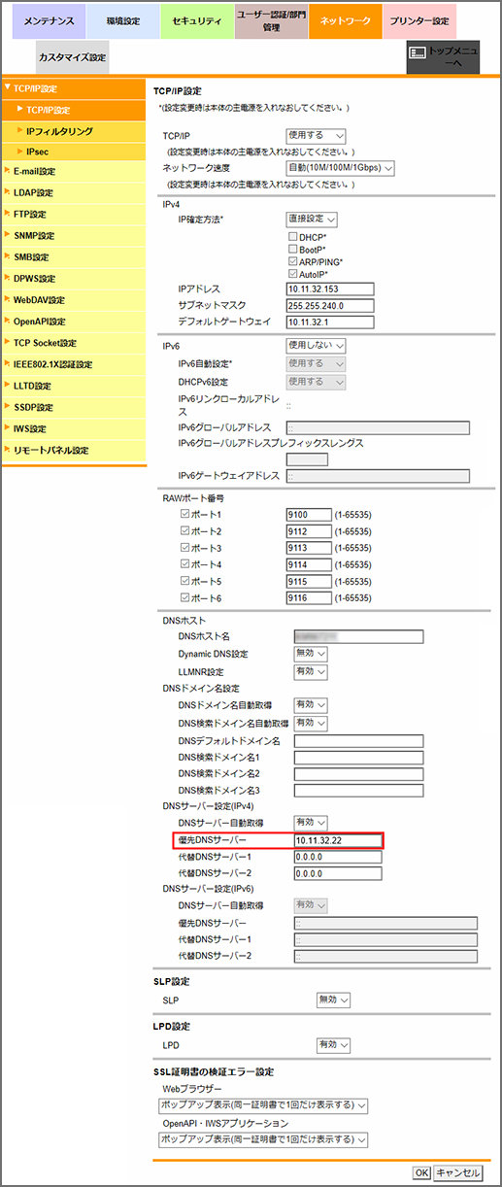
Task: Open ユーザー認証/部門管理 tab
Action: click(x=271, y=20)
